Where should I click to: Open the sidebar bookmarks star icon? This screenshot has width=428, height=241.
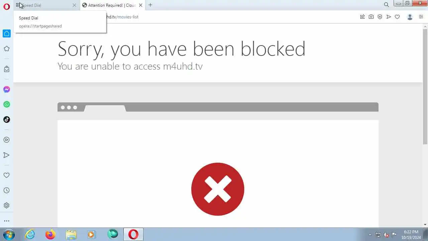coord(7,49)
